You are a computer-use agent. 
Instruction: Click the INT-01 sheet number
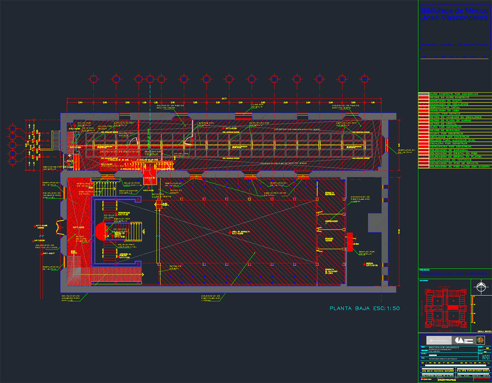486,357
